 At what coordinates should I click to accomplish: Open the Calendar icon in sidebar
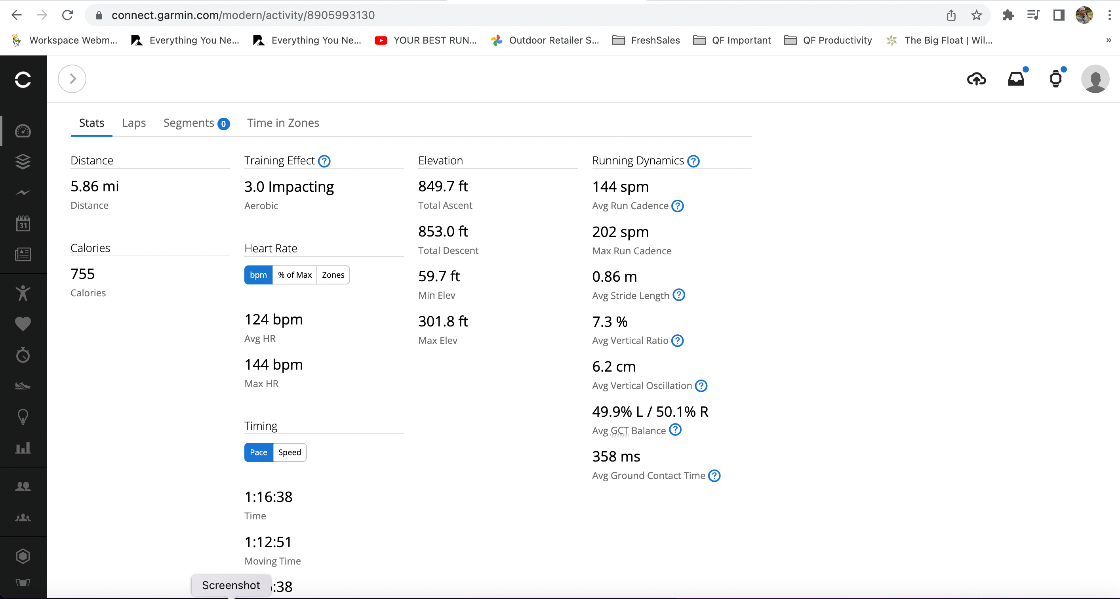(x=23, y=223)
